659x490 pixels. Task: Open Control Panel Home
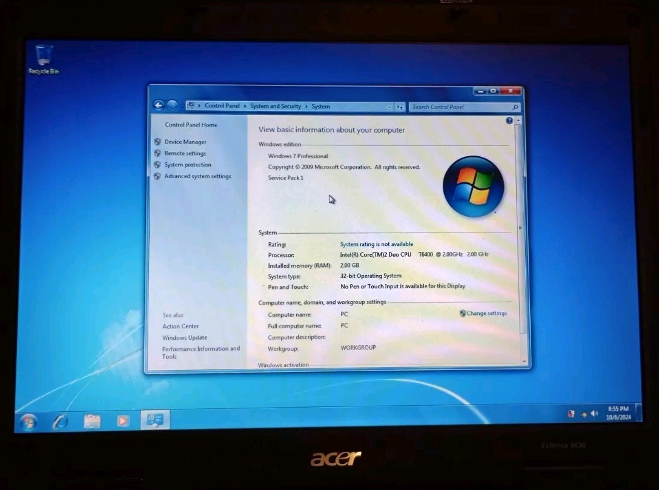pyautogui.click(x=191, y=125)
